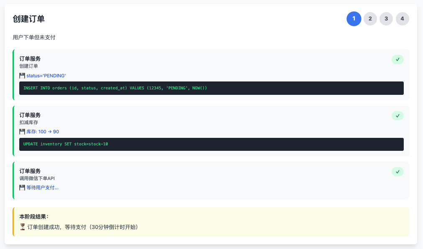423x249 pixels.
Task: Click the green checkmark on the 扣减库存 card
Action: [397, 115]
